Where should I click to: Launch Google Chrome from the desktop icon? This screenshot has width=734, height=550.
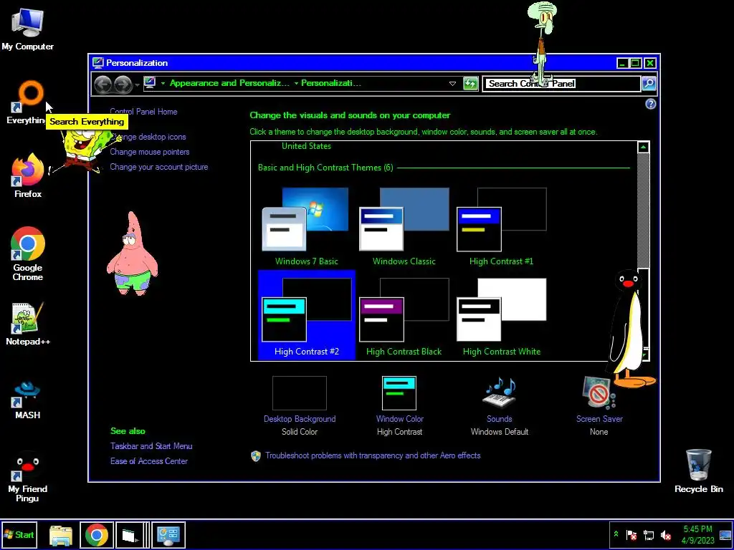pyautogui.click(x=27, y=253)
